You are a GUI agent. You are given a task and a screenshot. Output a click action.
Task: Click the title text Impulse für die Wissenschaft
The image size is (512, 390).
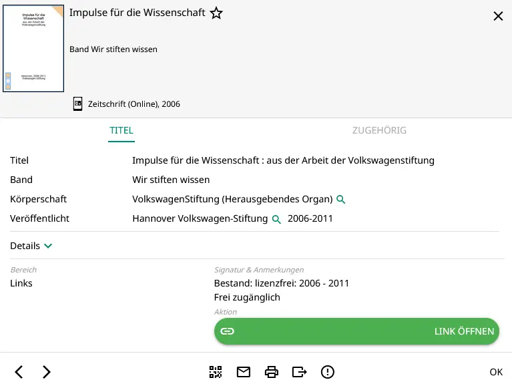138,13
